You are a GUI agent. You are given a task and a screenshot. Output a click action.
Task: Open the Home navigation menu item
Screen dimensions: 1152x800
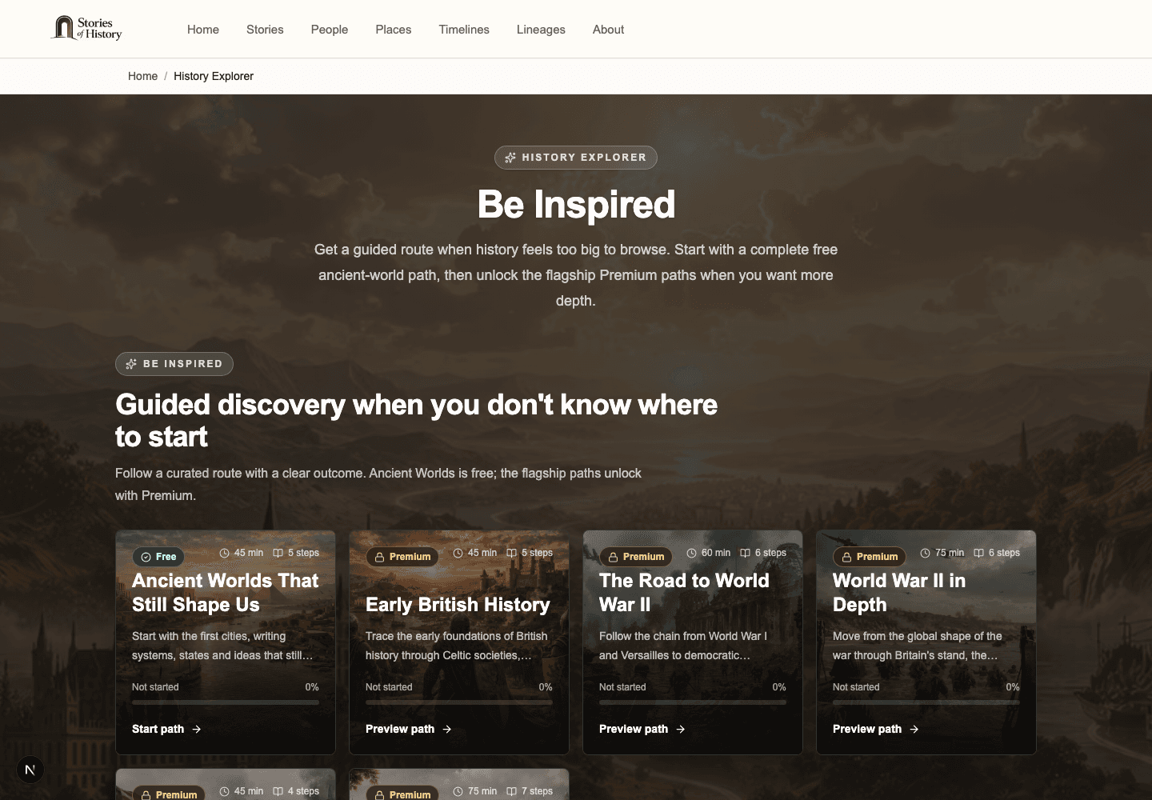click(x=203, y=30)
